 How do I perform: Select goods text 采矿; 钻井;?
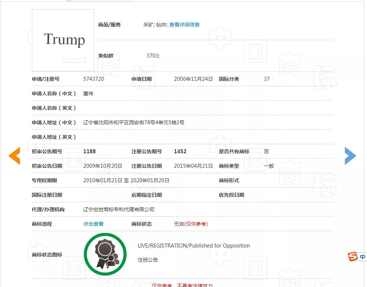coord(156,25)
